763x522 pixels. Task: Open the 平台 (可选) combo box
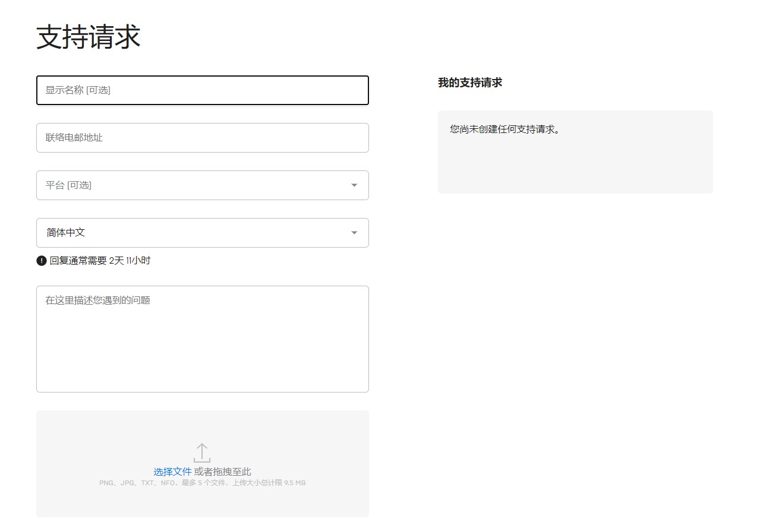pyautogui.click(x=202, y=185)
